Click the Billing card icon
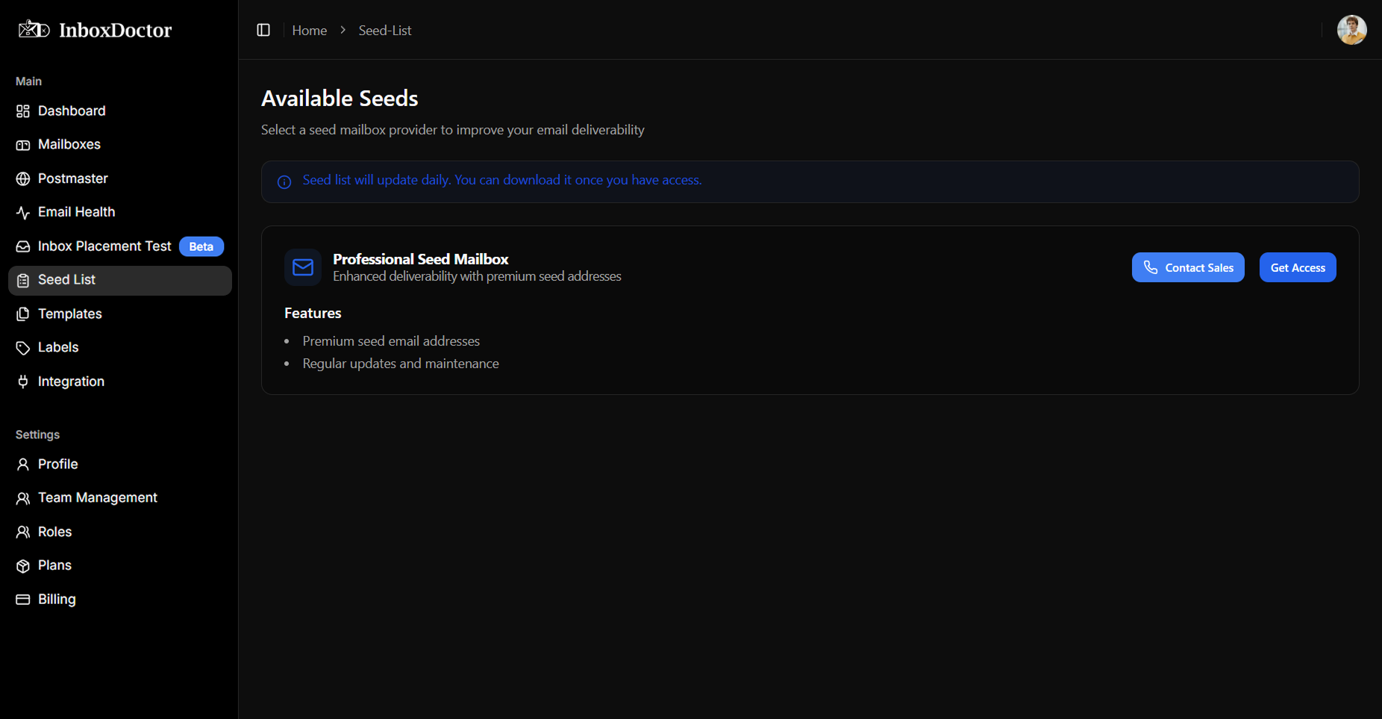Screen dimensions: 1382x719 pyautogui.click(x=23, y=600)
